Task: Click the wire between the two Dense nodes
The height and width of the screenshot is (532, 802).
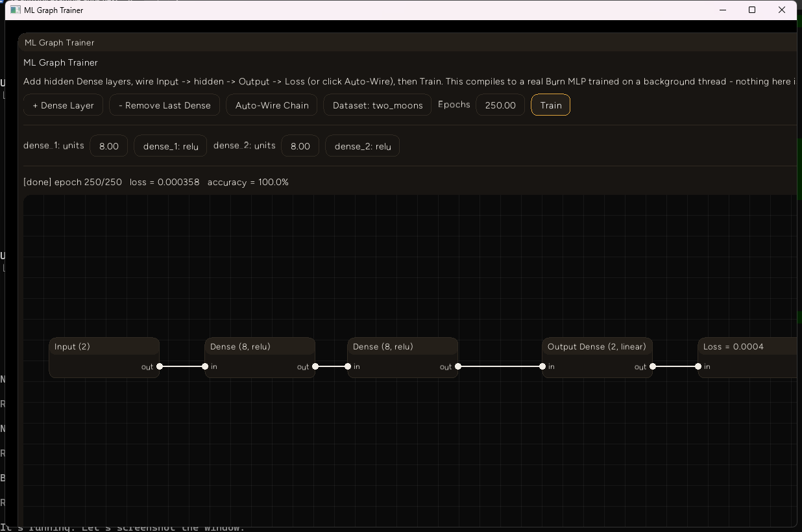Action: [x=332, y=366]
